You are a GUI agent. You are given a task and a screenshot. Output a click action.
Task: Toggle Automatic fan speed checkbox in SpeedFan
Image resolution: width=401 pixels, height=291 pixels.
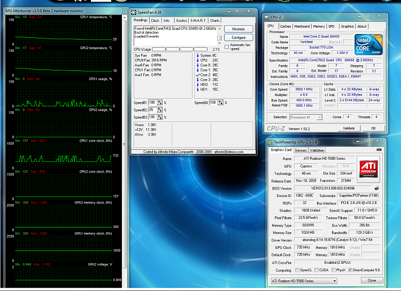click(x=227, y=47)
